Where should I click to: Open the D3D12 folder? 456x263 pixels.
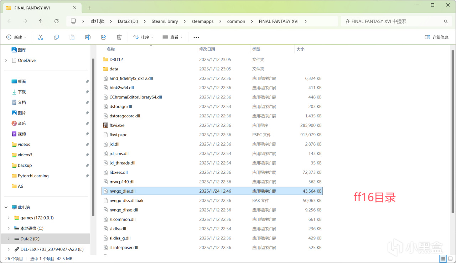116,60
